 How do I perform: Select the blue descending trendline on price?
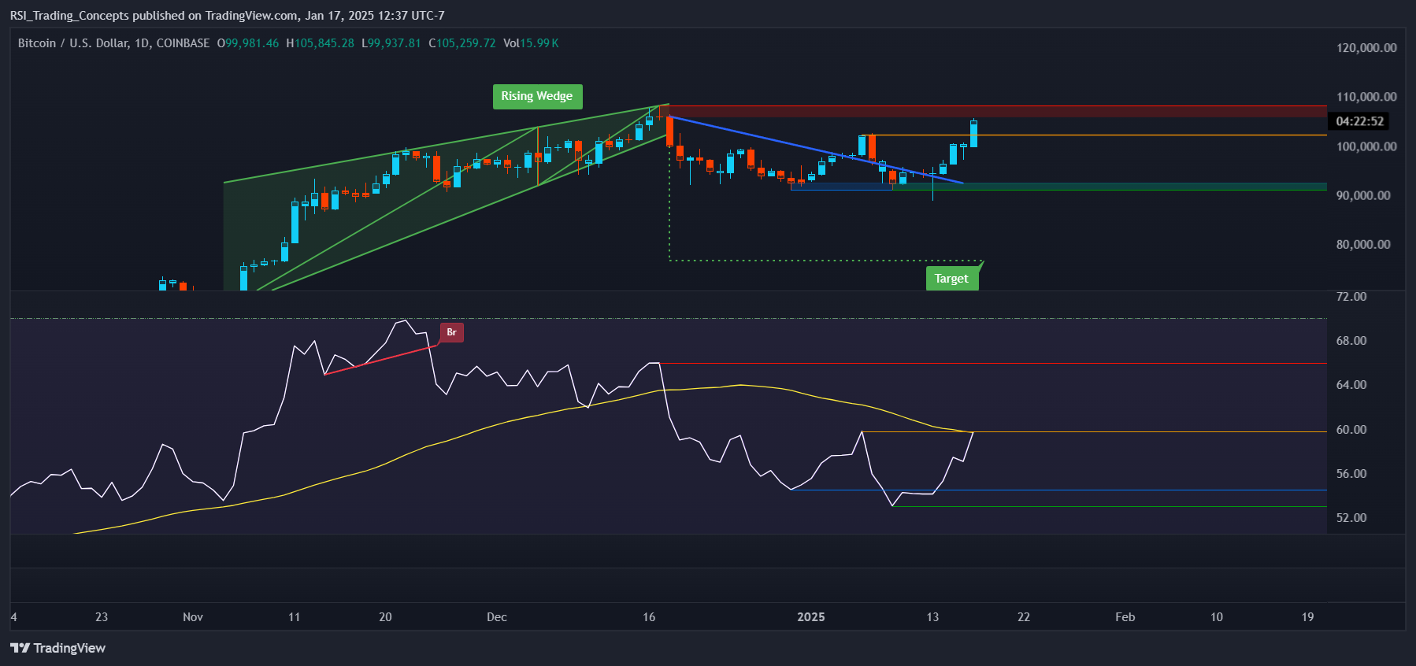(x=816, y=150)
